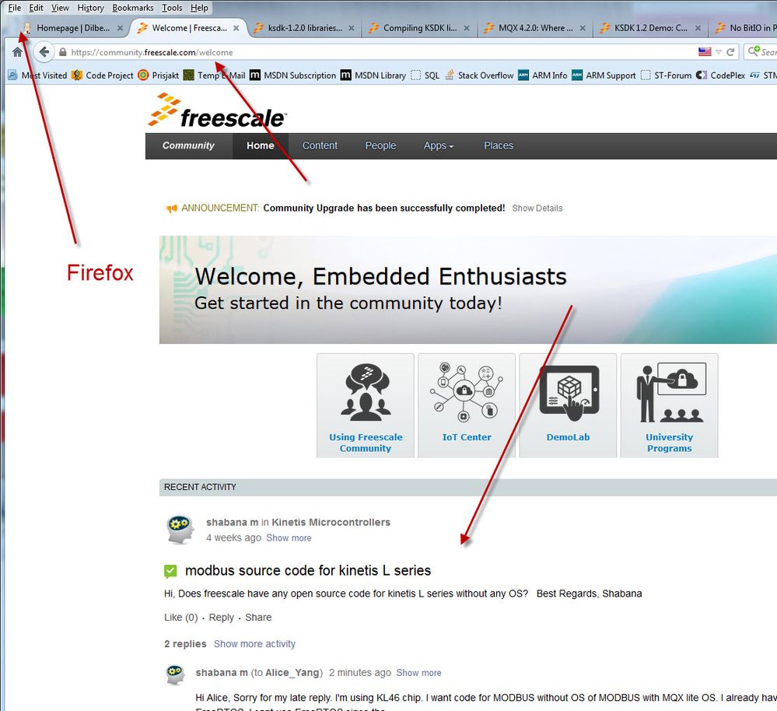This screenshot has width=777, height=711.
Task: Select People in the navigation bar
Action: point(380,145)
